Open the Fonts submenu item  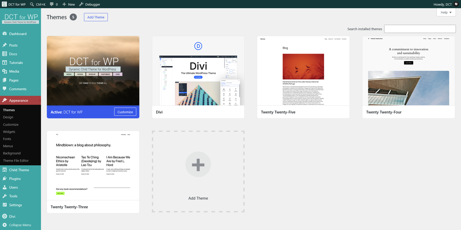point(7,139)
